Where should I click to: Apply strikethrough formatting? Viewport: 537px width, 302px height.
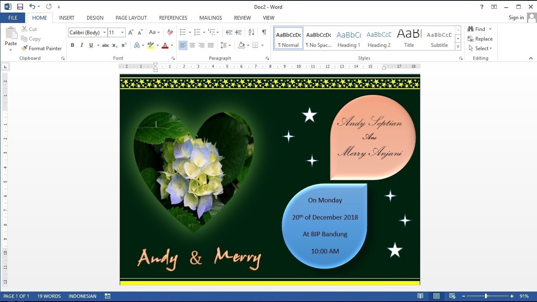[105, 45]
